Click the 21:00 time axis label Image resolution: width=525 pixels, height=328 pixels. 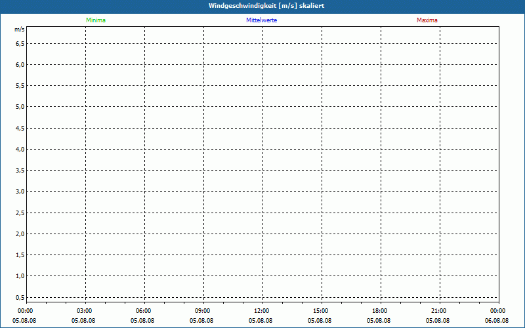tap(439, 311)
